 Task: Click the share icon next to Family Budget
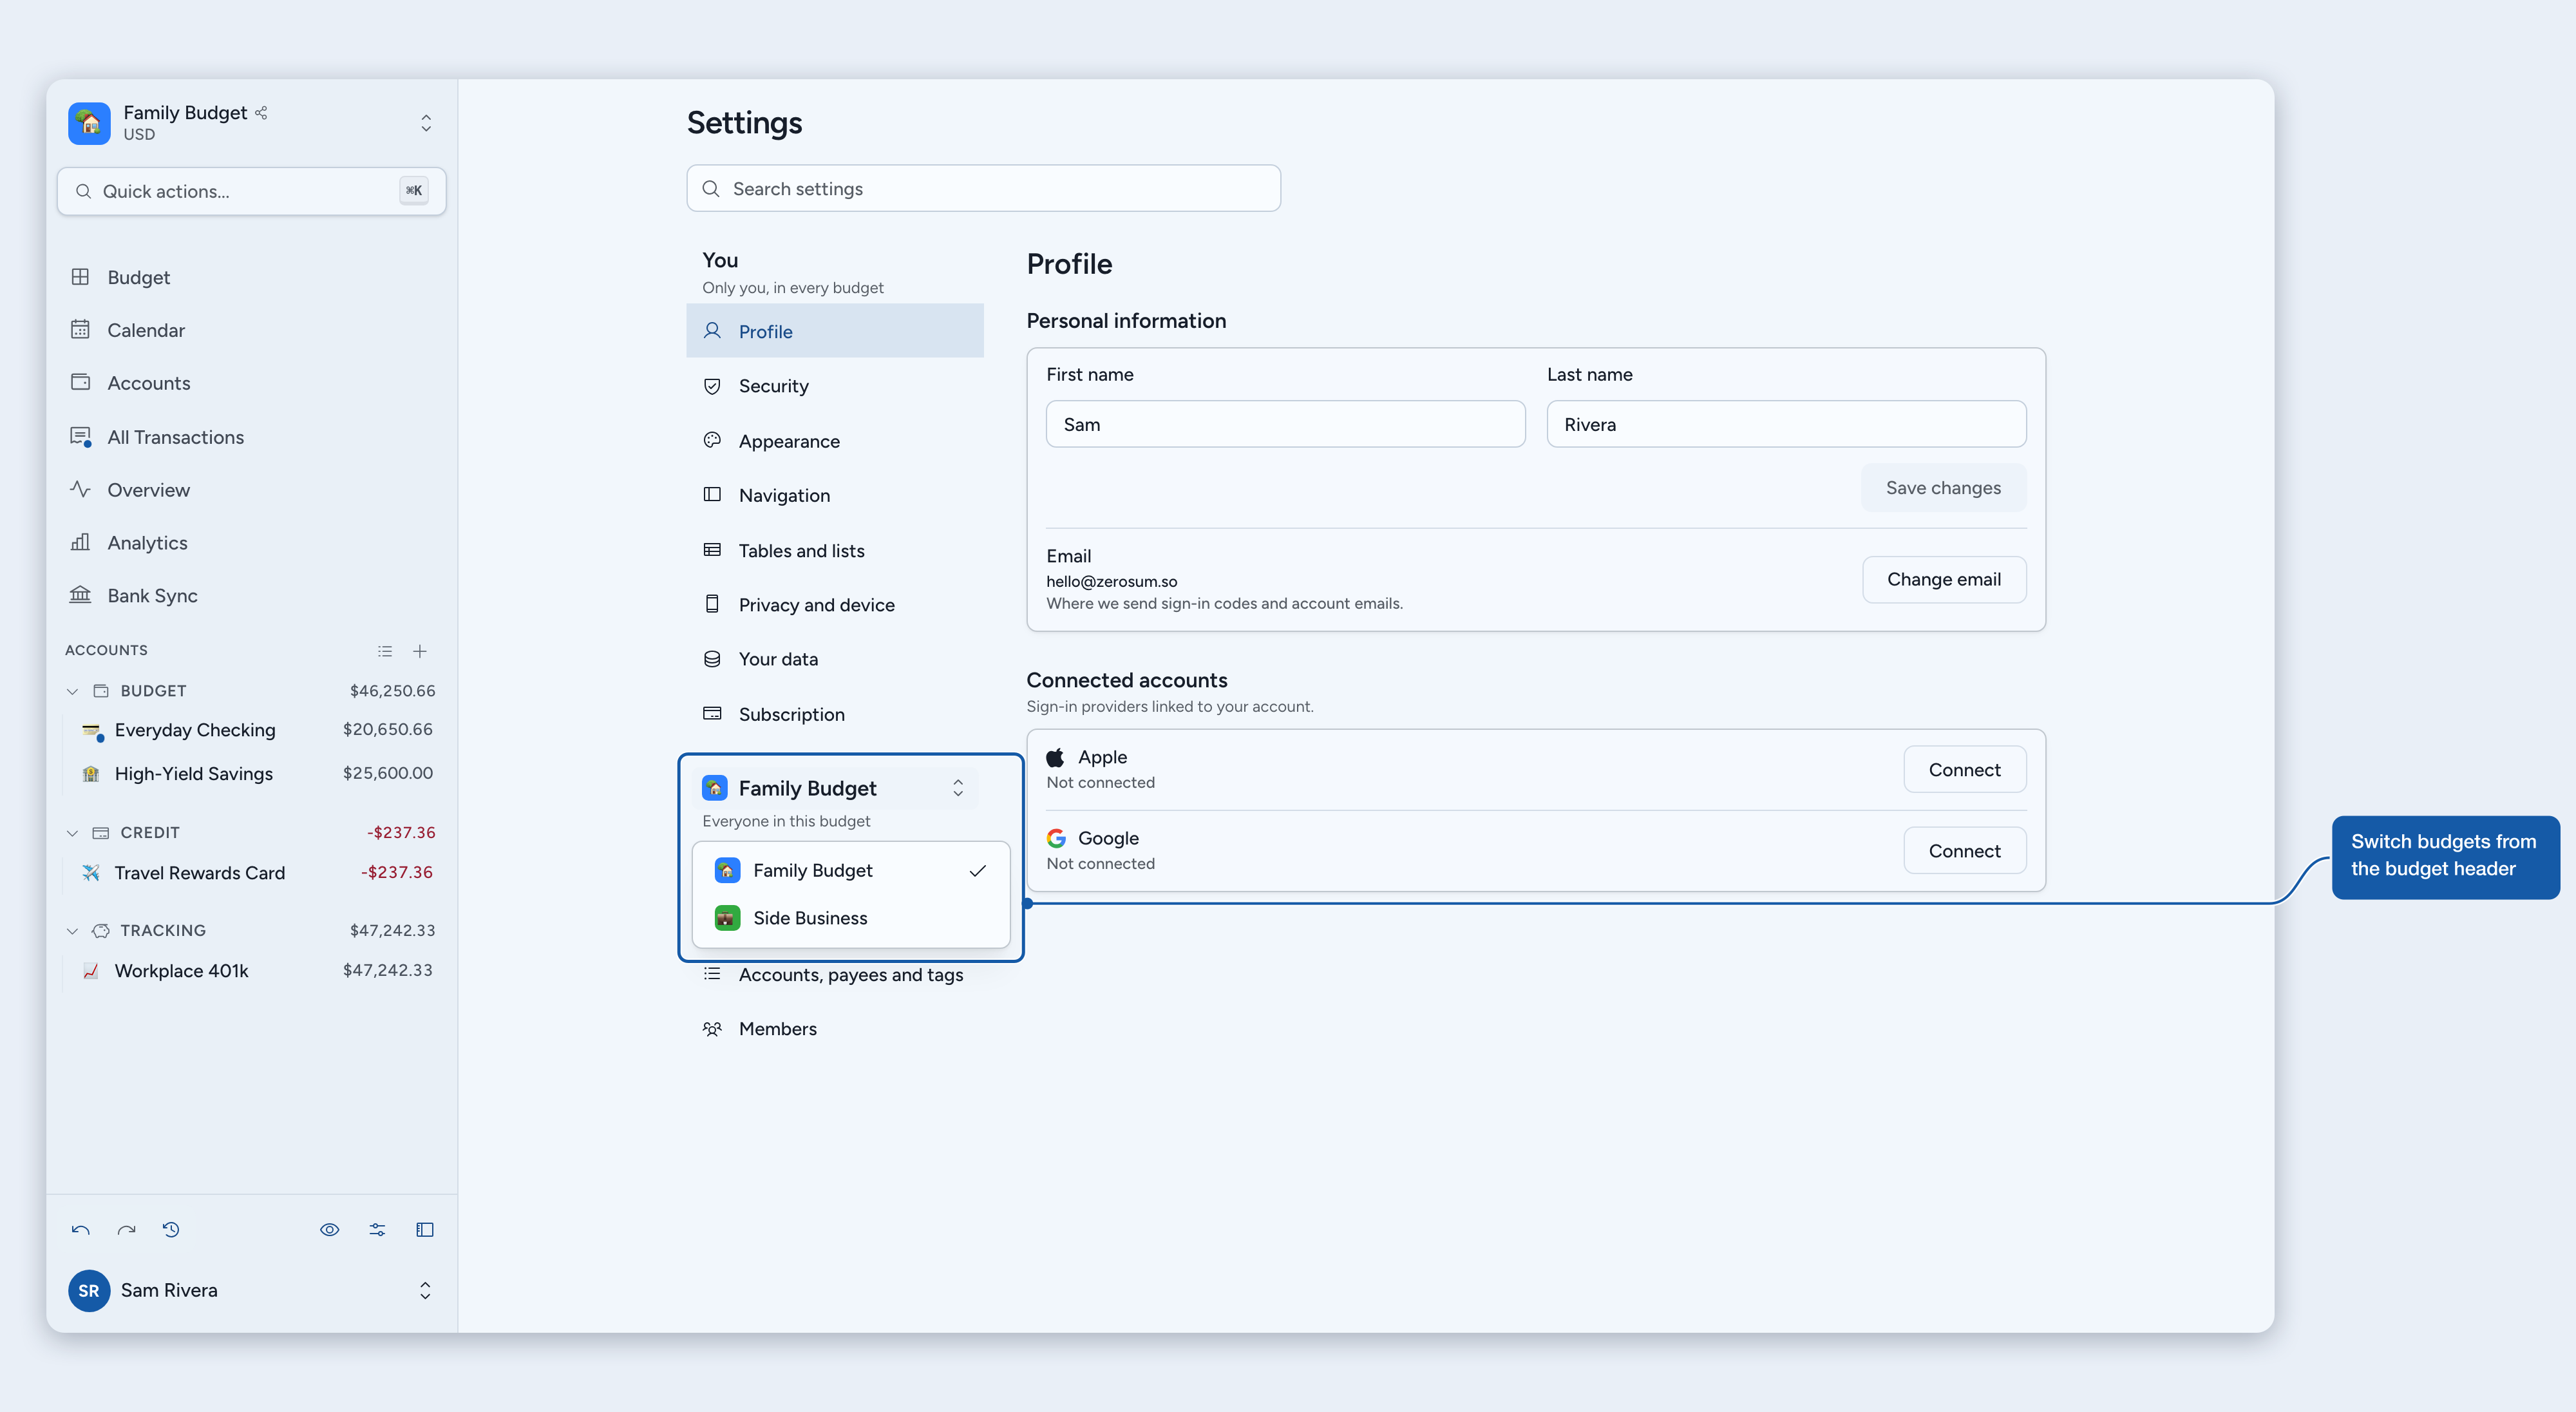tap(261, 113)
